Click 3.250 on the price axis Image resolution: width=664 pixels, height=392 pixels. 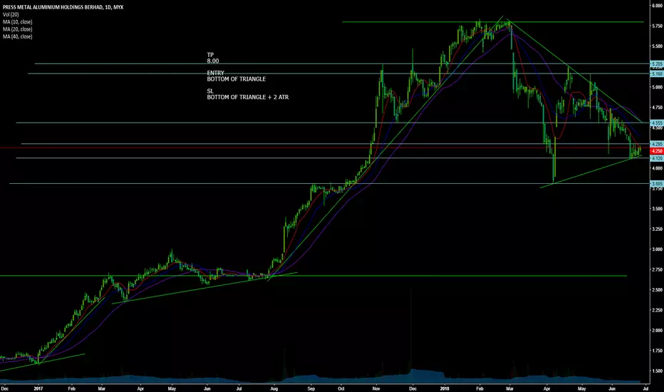pos(657,229)
